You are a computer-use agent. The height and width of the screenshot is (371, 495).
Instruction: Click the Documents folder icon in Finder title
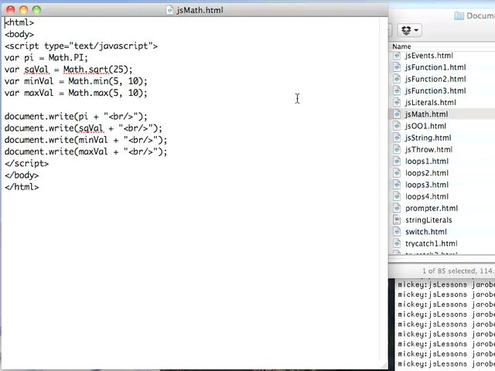click(459, 15)
